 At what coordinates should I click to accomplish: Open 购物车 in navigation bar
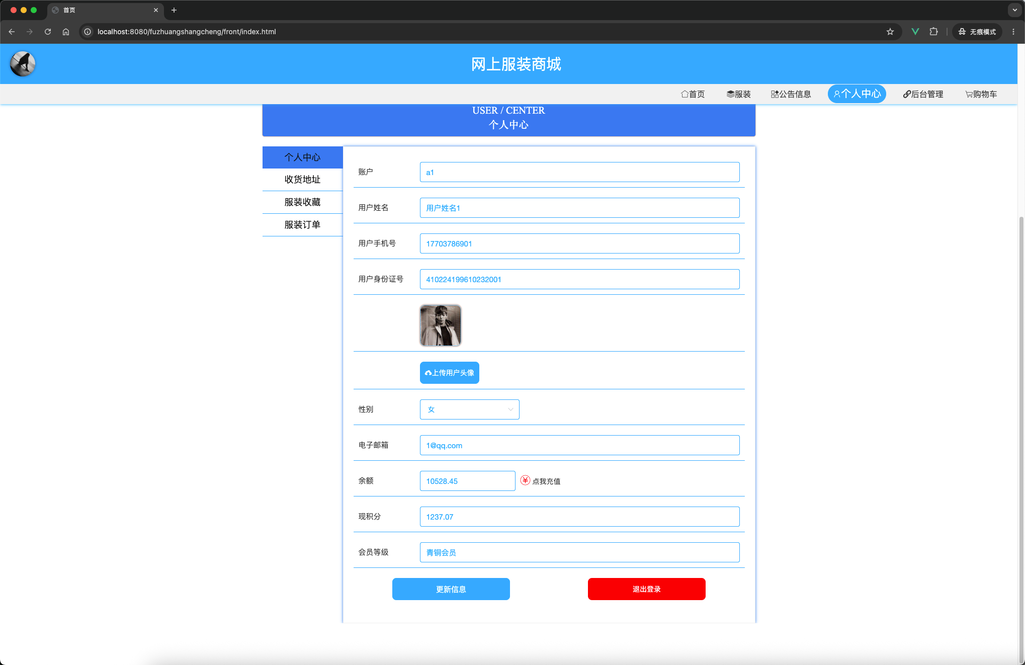click(x=981, y=94)
